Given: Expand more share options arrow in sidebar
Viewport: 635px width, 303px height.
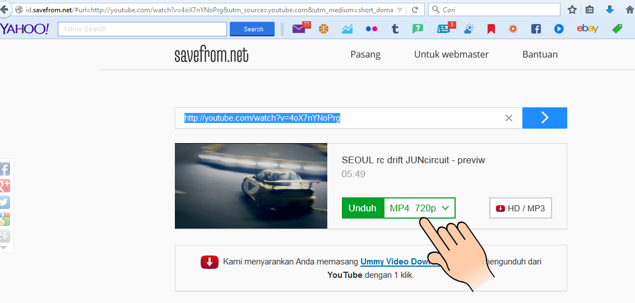Looking at the screenshot, I should (x=3, y=247).
